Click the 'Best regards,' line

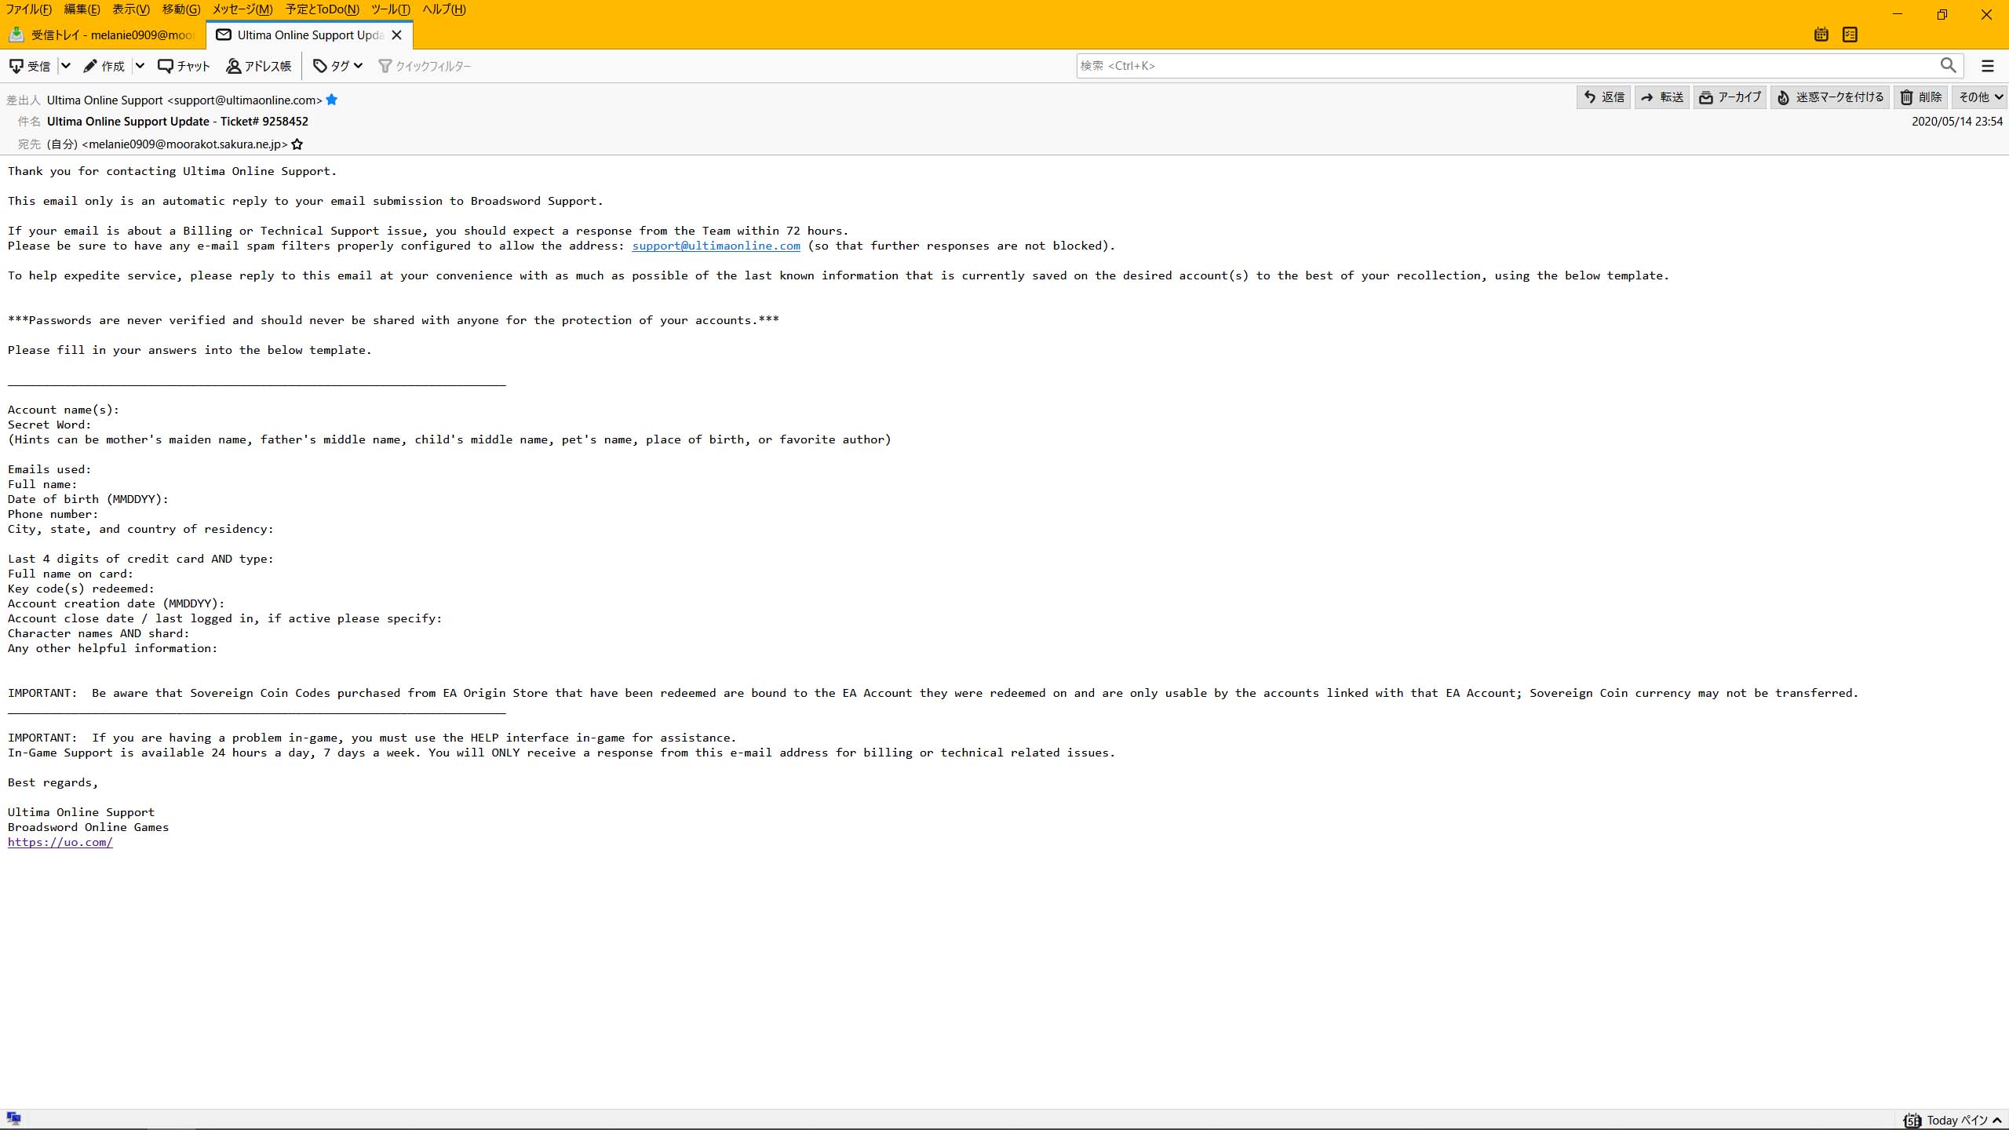[x=53, y=782]
